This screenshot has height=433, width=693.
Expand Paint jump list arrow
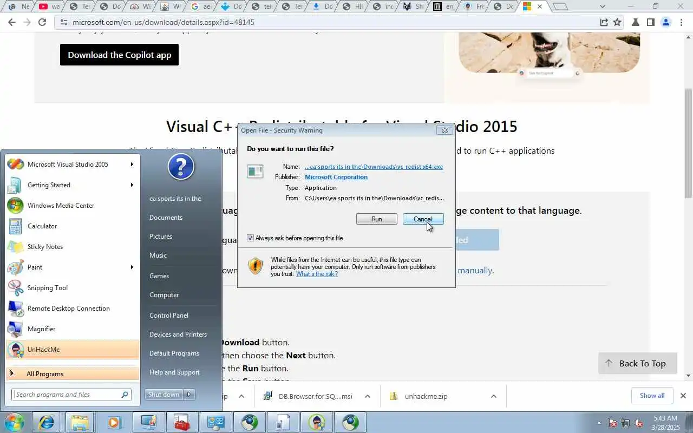[x=132, y=267]
